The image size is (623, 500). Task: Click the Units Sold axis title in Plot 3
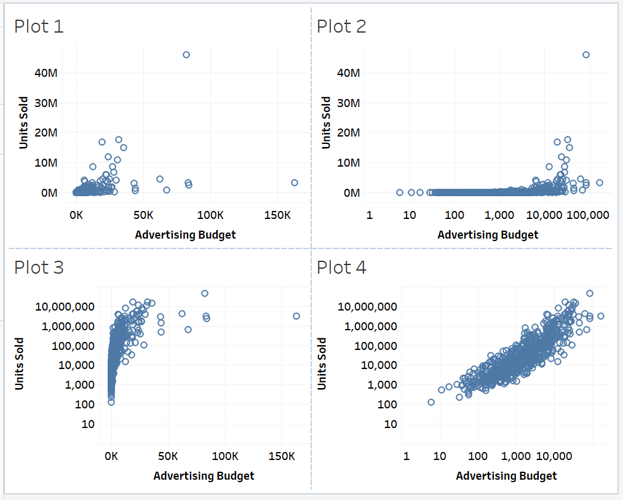pos(19,363)
